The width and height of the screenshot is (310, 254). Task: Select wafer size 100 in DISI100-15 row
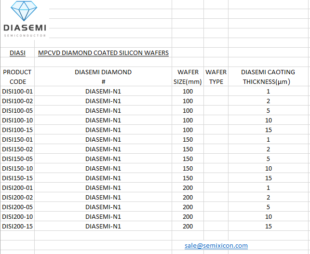[x=188, y=130]
